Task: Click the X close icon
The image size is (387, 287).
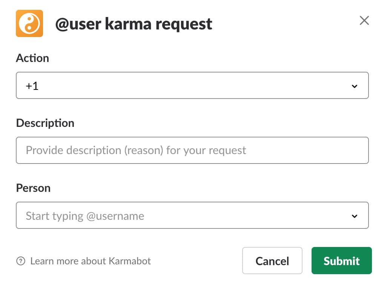Action: 364,20
